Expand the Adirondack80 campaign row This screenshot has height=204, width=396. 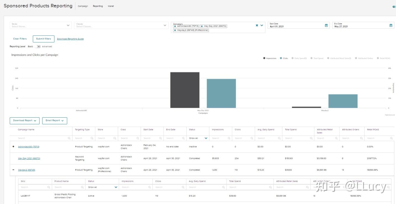click(13, 147)
